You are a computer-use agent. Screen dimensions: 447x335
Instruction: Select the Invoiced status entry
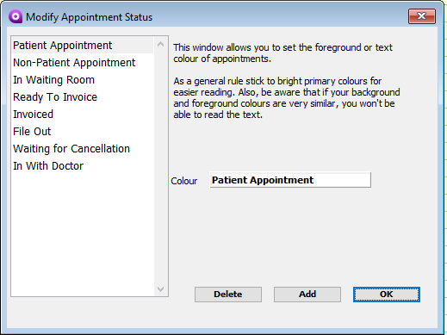click(83, 115)
